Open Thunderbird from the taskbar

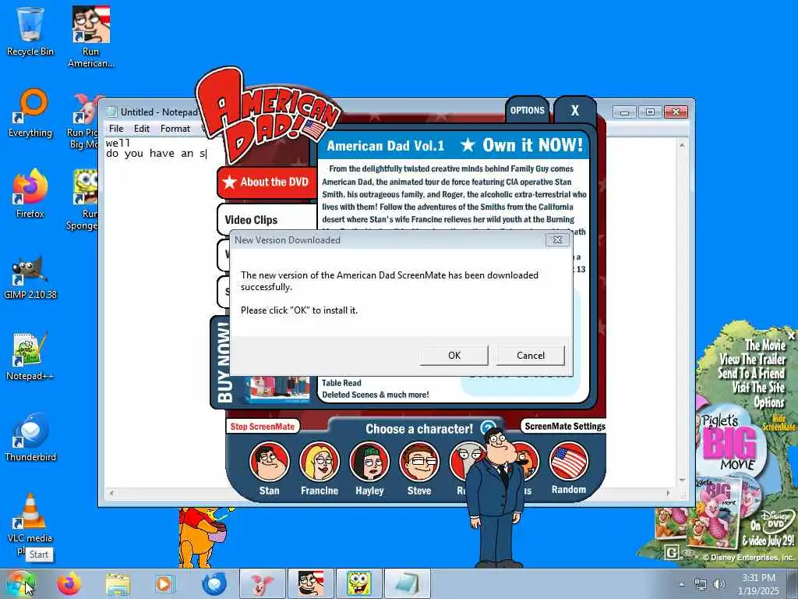214,583
